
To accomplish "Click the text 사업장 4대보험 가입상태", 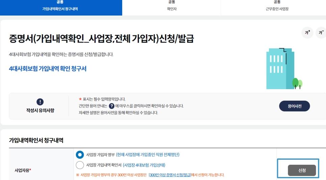I will [x=144, y=165].
